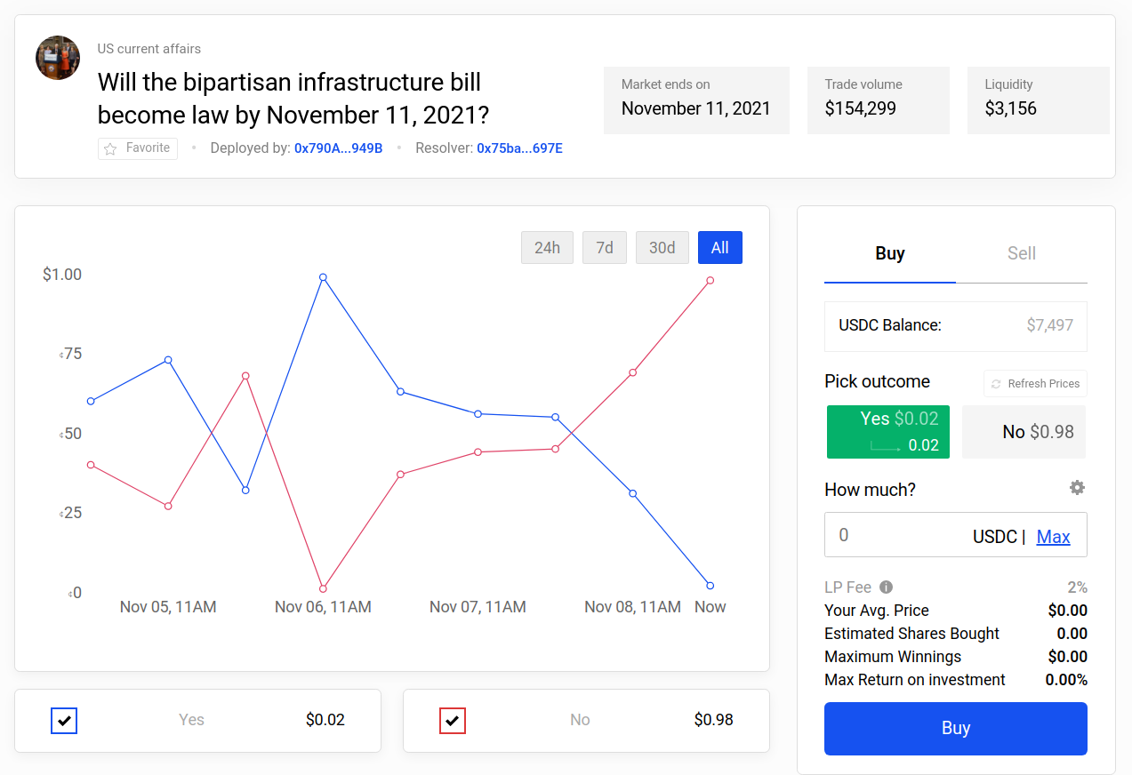Viewport: 1132px width, 775px height.
Task: Pick the Yes $0.02 outcome
Action: (887, 432)
